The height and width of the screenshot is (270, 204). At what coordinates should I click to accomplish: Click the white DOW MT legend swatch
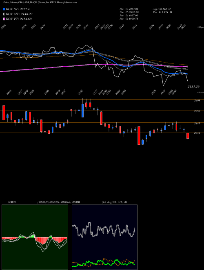click(x=4, y=14)
